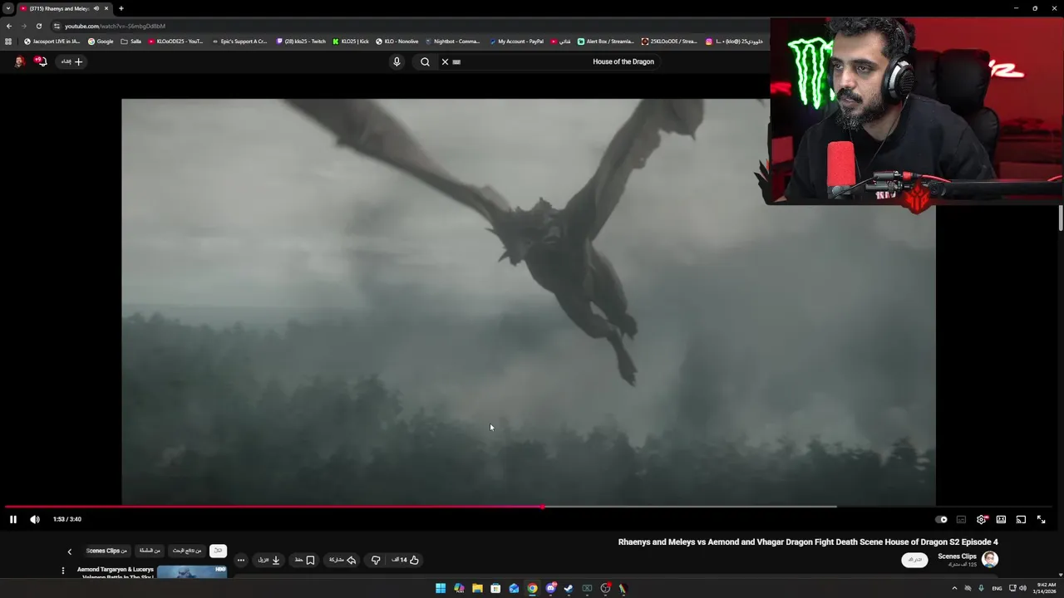Open the tab search dropdown

7,8
